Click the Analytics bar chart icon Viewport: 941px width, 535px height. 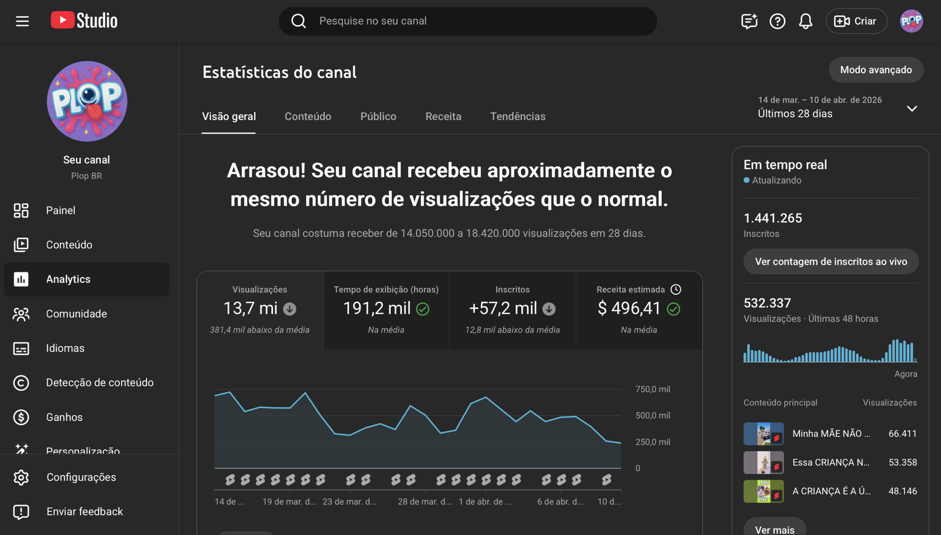click(21, 279)
